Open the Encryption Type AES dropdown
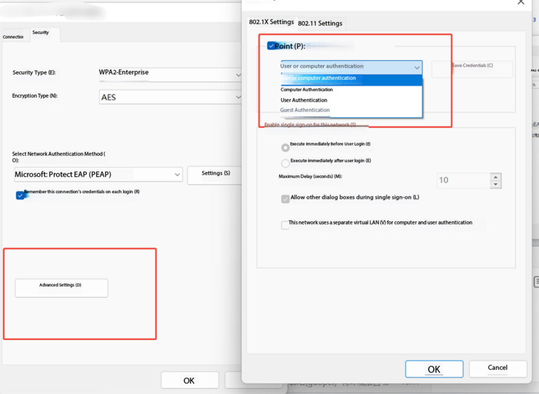This screenshot has width=539, height=394. coord(238,97)
